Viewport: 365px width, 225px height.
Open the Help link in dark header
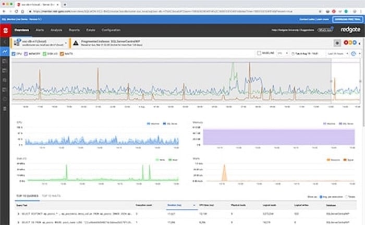(x=274, y=30)
